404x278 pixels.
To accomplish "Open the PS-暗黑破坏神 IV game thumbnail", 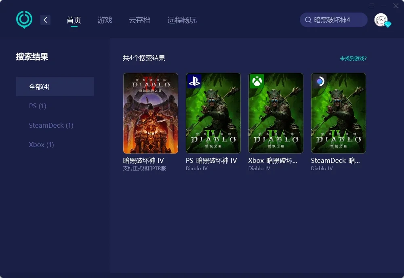I will point(213,113).
